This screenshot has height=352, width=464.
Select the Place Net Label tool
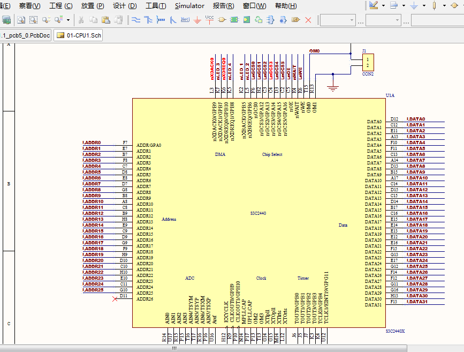click(x=185, y=19)
